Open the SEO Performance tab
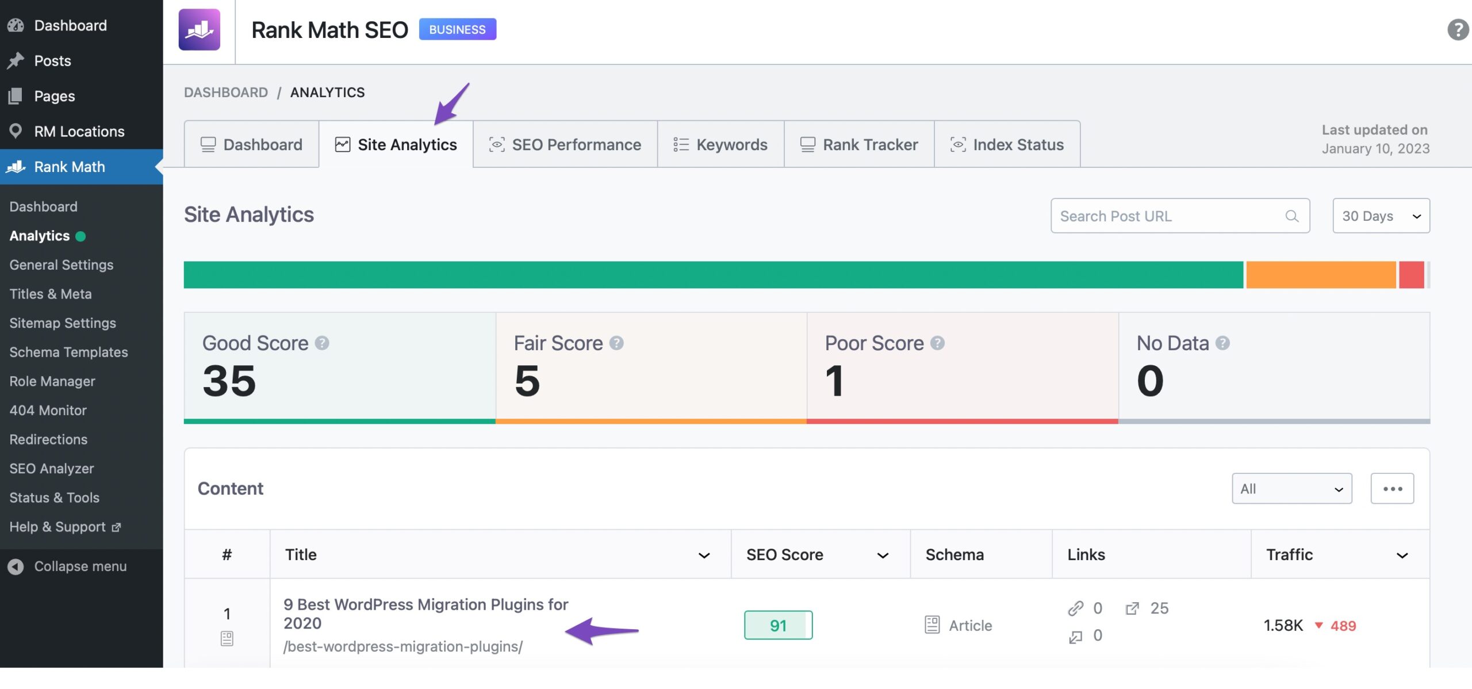Image resolution: width=1472 pixels, height=689 pixels. point(564,144)
